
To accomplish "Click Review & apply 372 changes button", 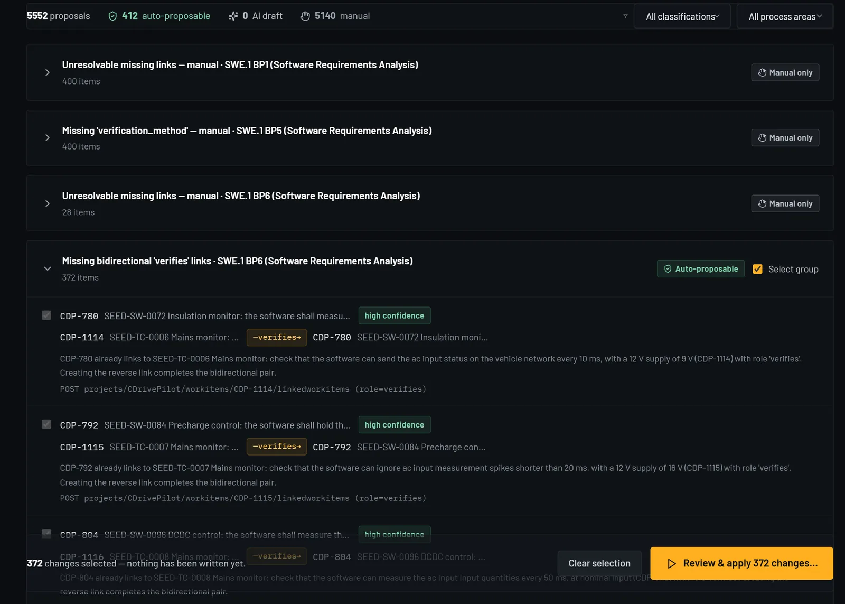I will pos(741,563).
